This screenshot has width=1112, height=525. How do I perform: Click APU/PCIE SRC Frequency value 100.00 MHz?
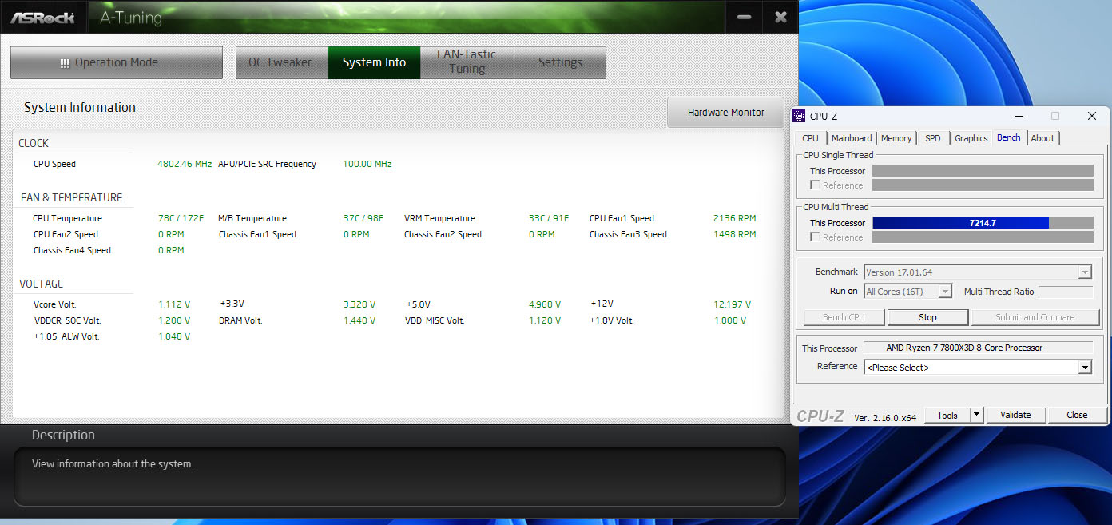point(367,164)
